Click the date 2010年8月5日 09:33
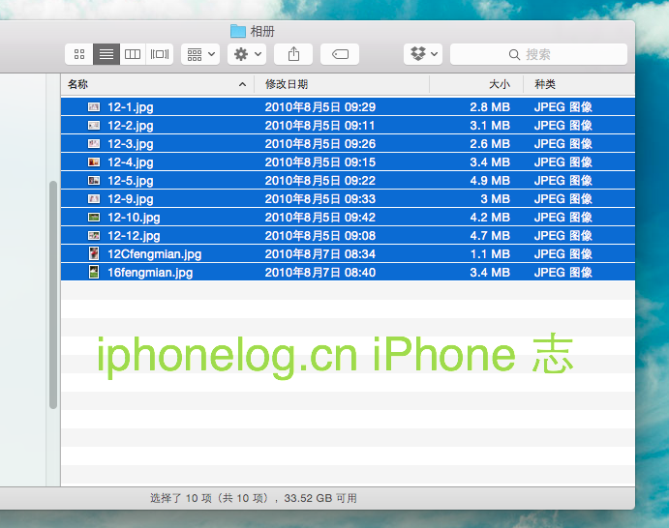The image size is (669, 528). pos(320,198)
